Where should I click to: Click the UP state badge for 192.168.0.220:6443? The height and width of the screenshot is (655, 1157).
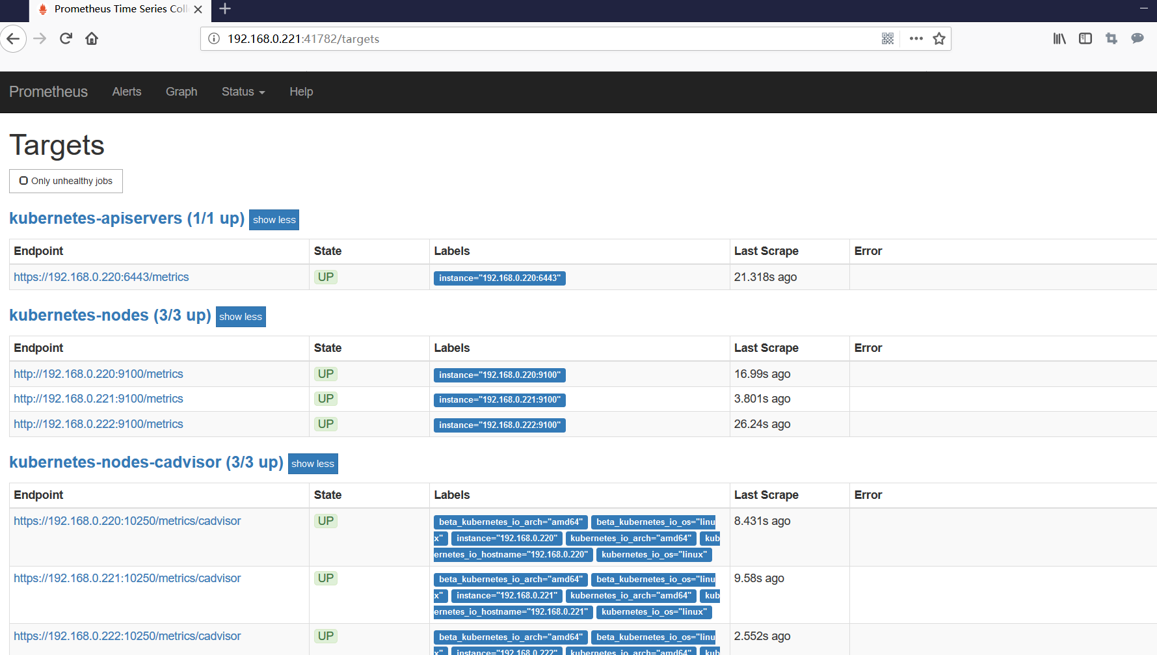[326, 277]
